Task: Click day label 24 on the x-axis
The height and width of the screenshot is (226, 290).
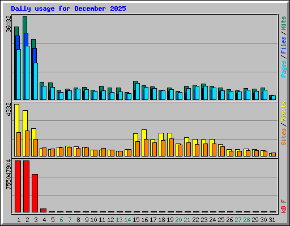Action: tap(212, 220)
